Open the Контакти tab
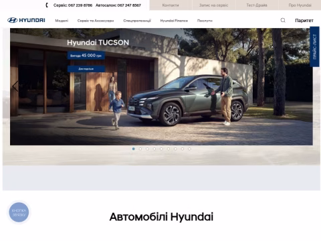Image resolution: width=321 pixels, height=241 pixels. [171, 5]
